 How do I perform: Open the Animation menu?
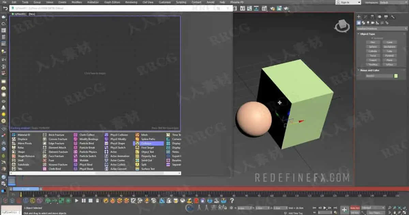(93, 2)
